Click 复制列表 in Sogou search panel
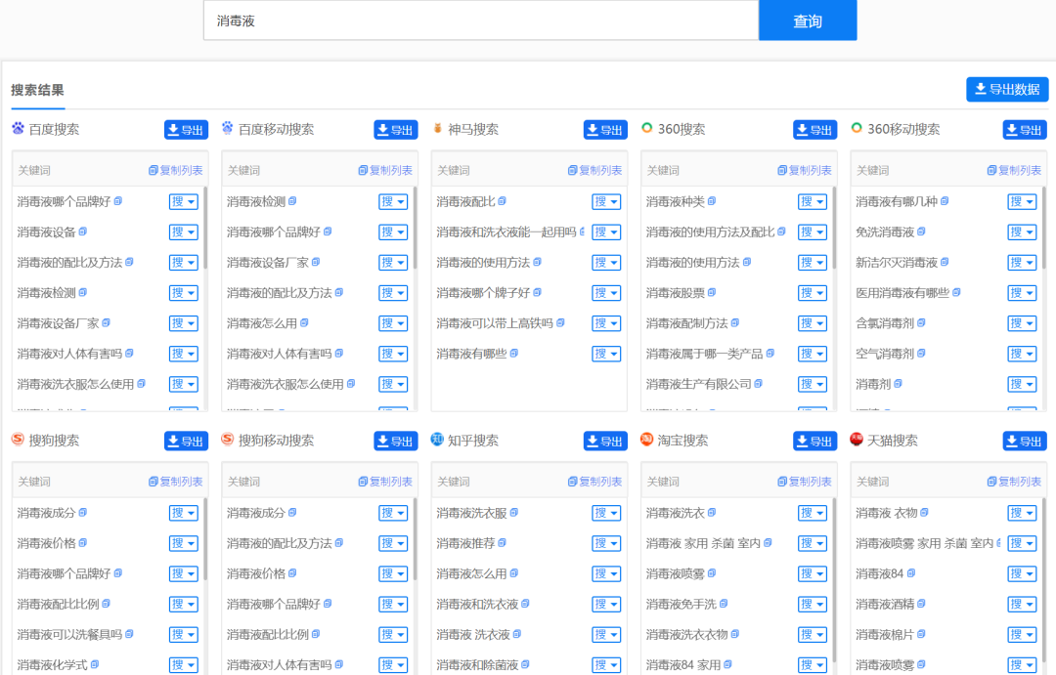The height and width of the screenshot is (675, 1056). click(x=176, y=482)
